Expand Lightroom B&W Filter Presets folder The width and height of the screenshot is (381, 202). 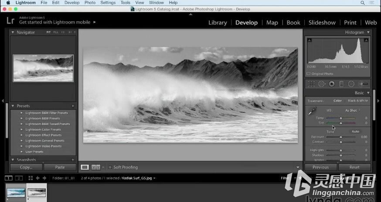[x=22, y=113]
